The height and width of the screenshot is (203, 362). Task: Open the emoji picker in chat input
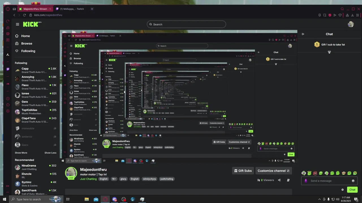click(x=353, y=181)
